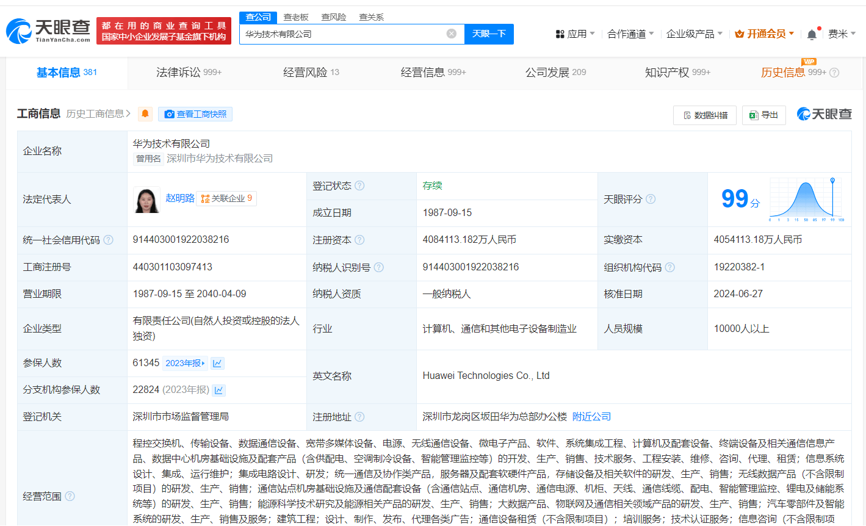Expand the 企业级产品 dropdown

[x=695, y=34]
